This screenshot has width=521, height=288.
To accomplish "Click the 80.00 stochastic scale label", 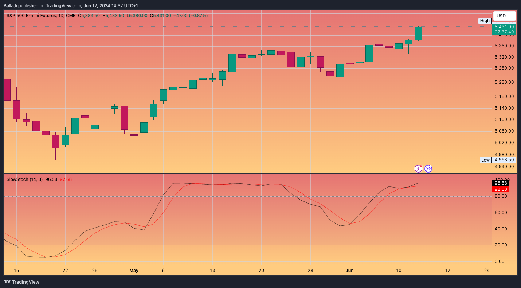I will pyautogui.click(x=501, y=196).
